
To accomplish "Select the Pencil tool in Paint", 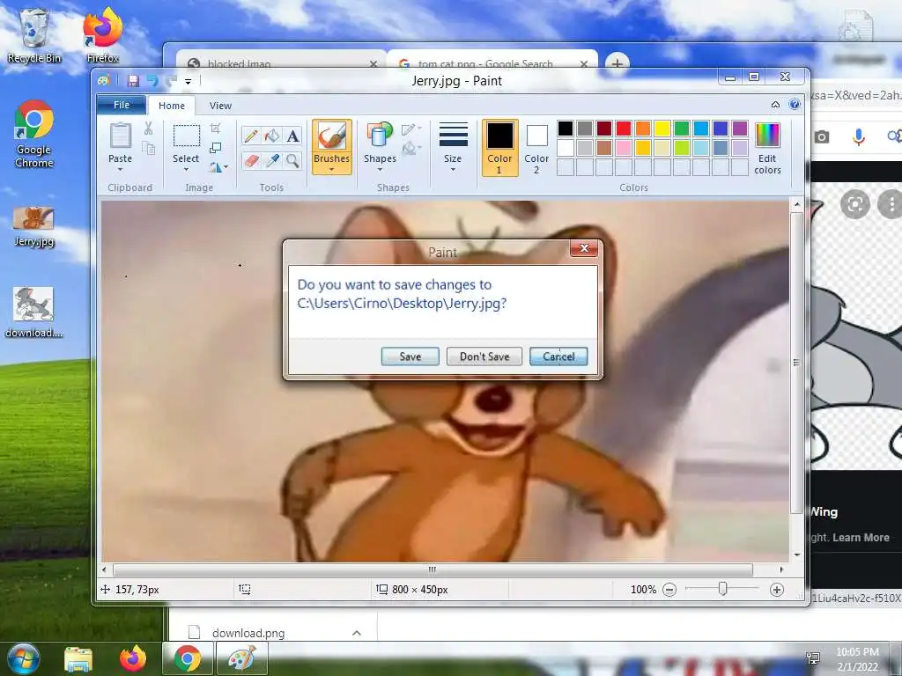I will point(251,136).
